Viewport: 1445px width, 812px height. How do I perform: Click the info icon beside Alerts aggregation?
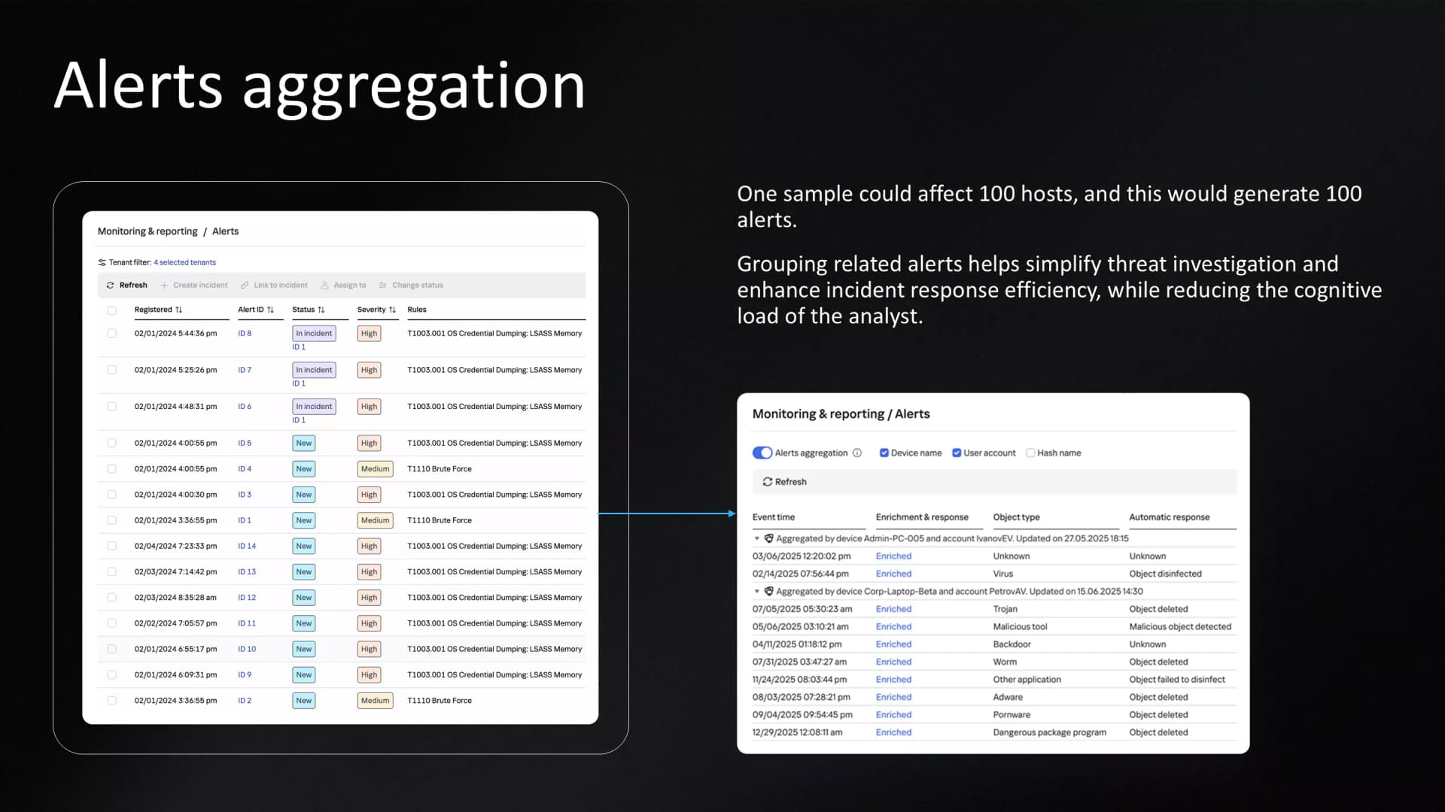click(x=857, y=453)
